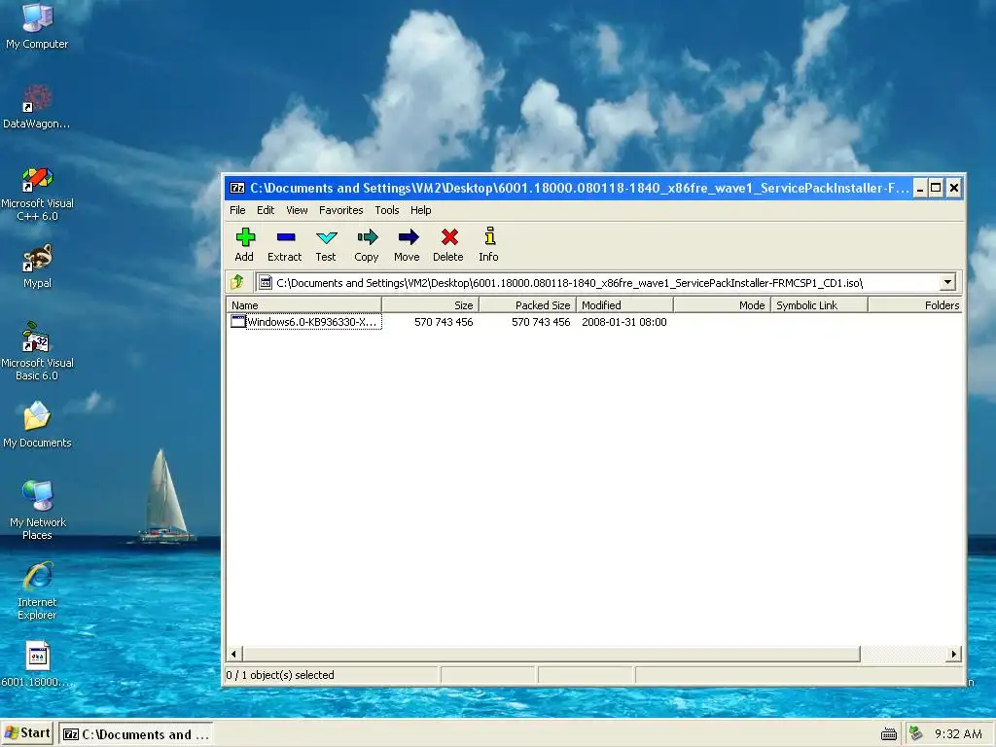This screenshot has width=996, height=747.
Task: Maximize the 7-Zip window
Action: [x=936, y=188]
